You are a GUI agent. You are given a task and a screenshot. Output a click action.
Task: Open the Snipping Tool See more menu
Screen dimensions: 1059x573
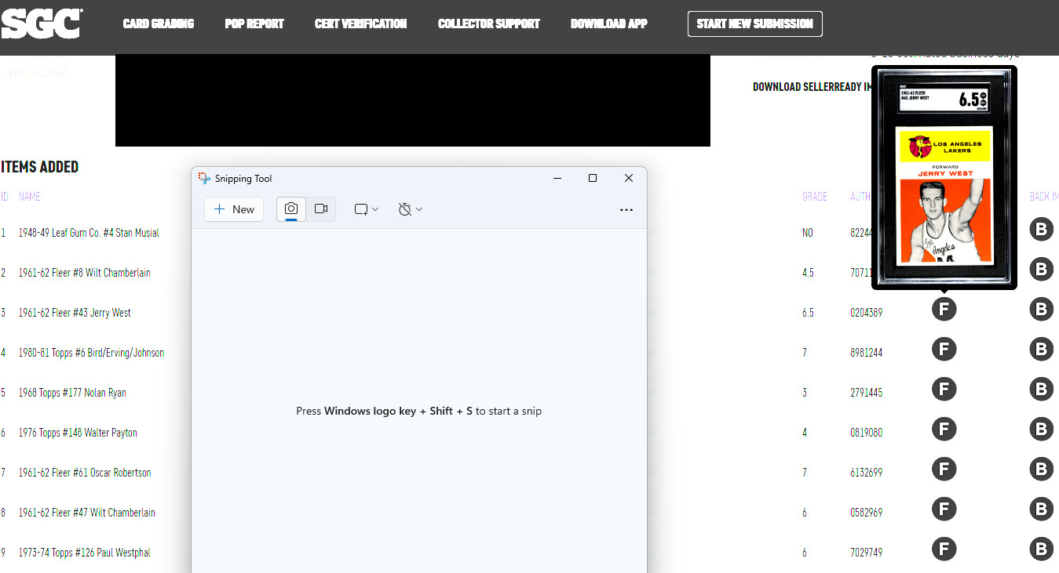pyautogui.click(x=626, y=209)
